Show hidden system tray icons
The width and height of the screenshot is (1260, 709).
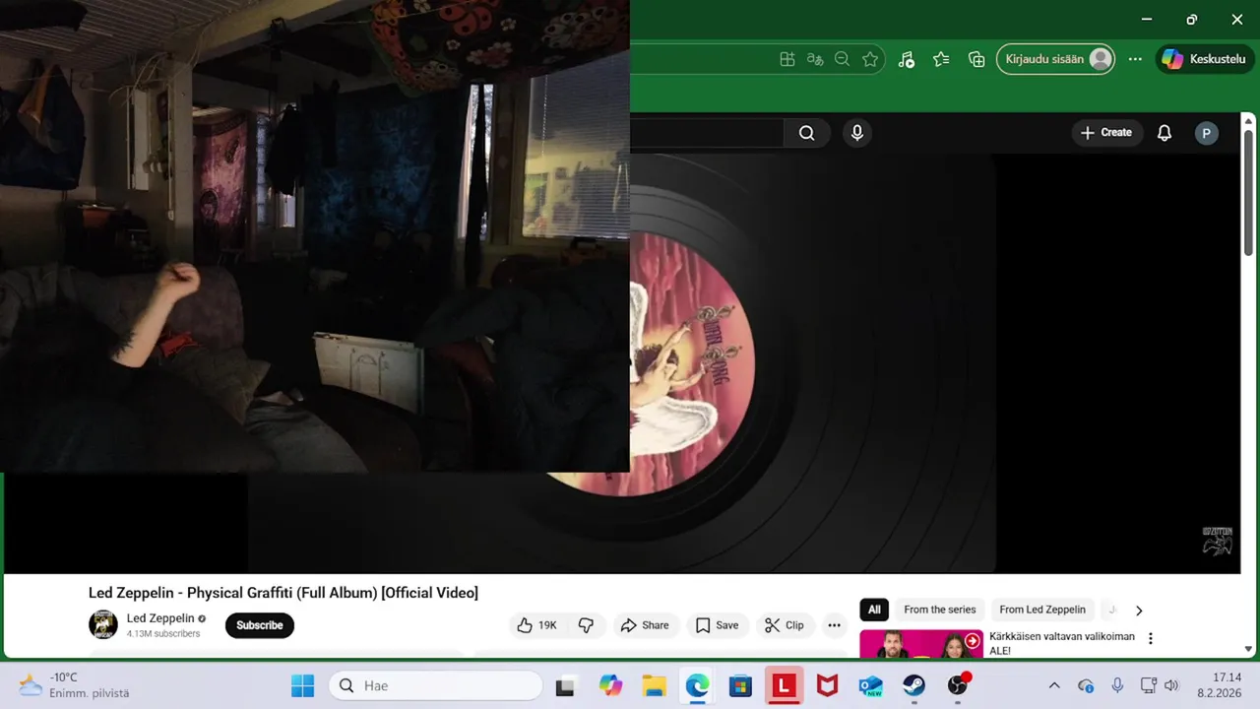(x=1054, y=685)
